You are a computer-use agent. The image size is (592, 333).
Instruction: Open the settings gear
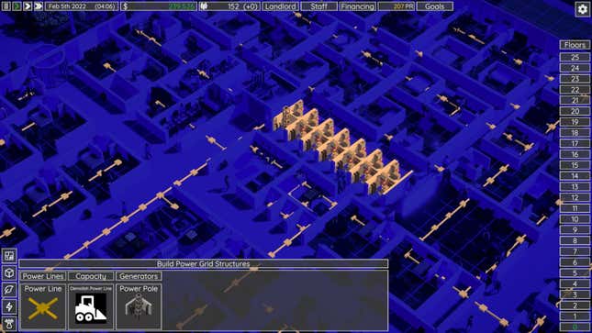coord(583,8)
